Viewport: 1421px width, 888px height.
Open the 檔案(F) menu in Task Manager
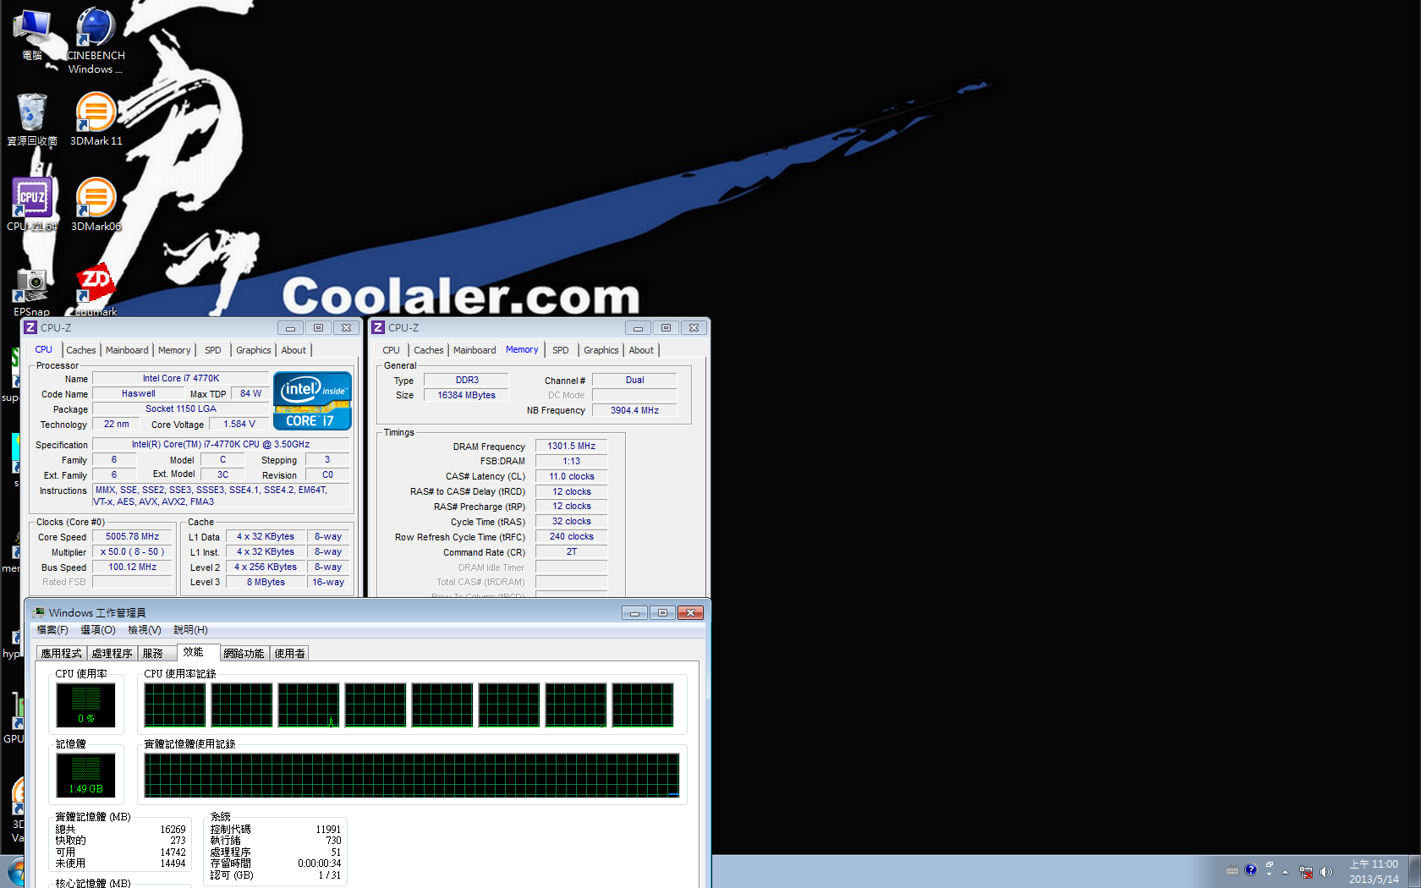click(x=52, y=630)
